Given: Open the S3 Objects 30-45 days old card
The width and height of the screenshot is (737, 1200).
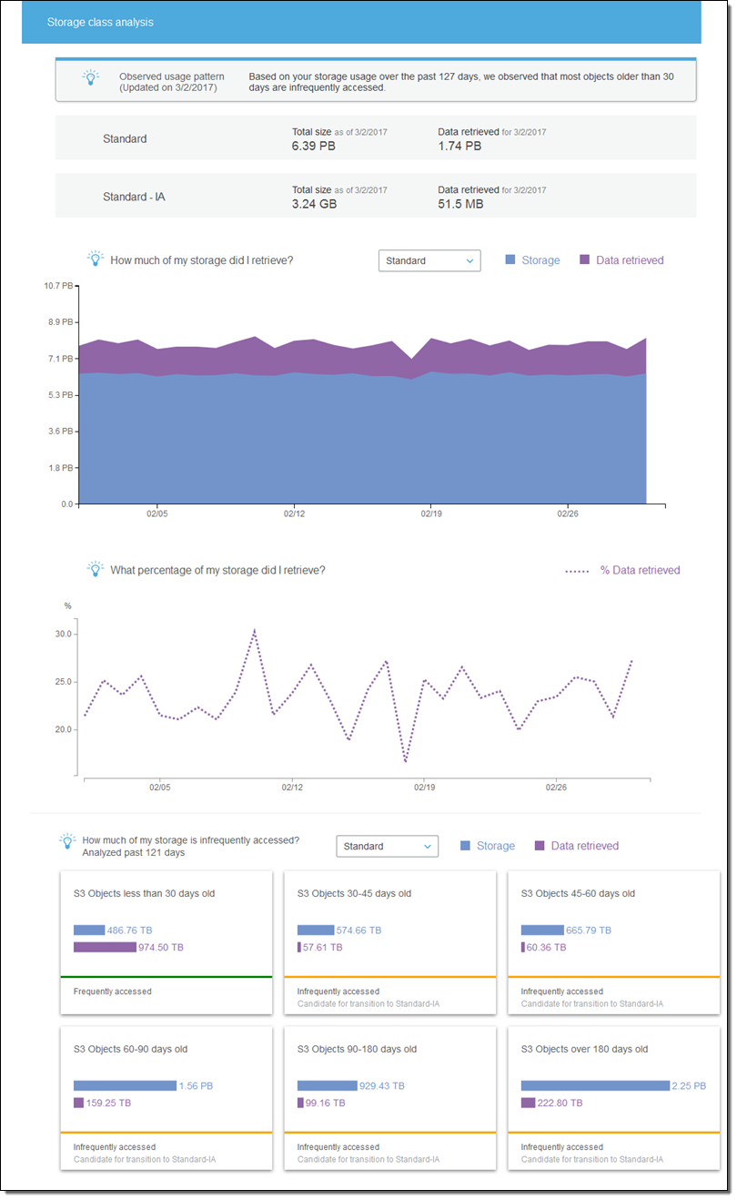Looking at the screenshot, I should 389,941.
